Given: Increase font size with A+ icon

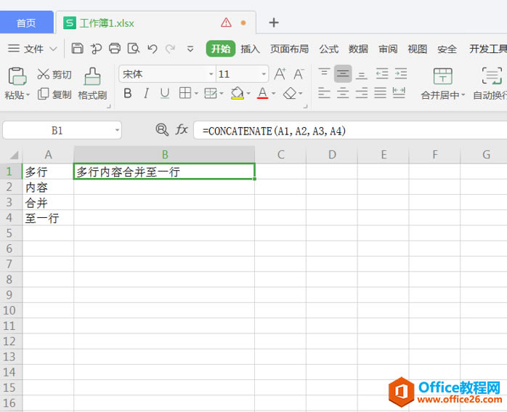Looking at the screenshot, I should (x=280, y=74).
